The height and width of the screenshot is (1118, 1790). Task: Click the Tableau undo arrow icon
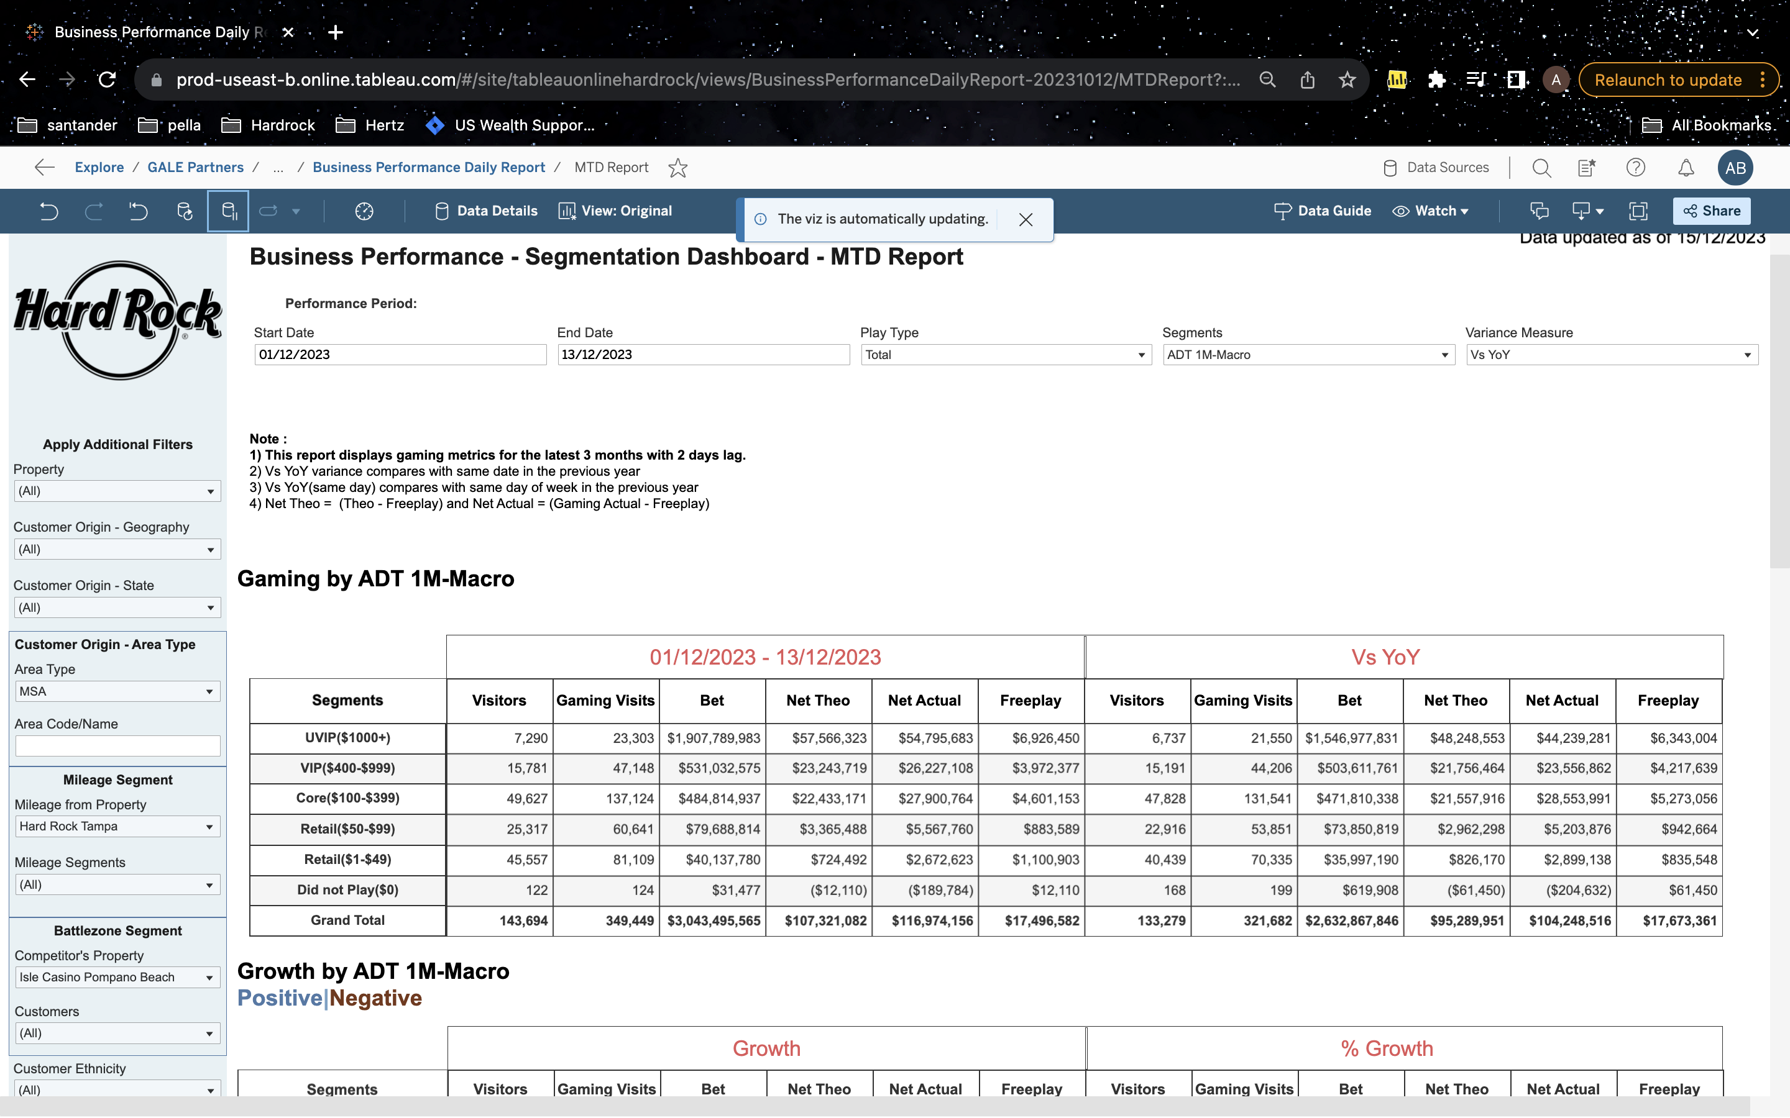click(x=49, y=211)
